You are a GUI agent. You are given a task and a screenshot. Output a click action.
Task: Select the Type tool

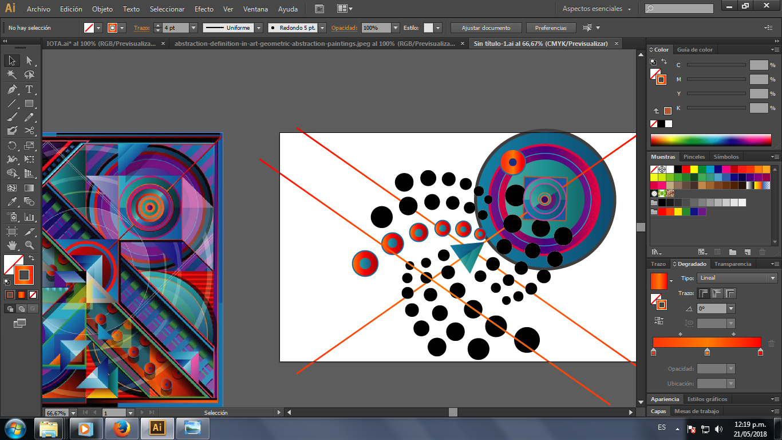click(x=29, y=89)
